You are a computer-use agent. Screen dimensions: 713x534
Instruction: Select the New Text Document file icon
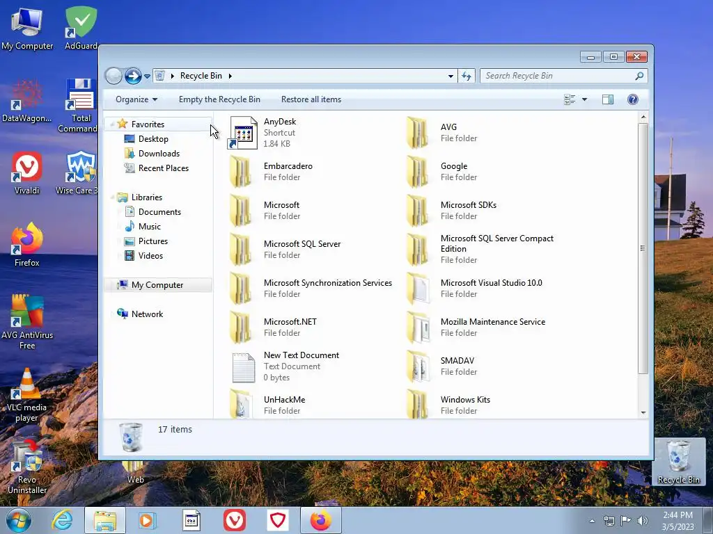tap(243, 367)
